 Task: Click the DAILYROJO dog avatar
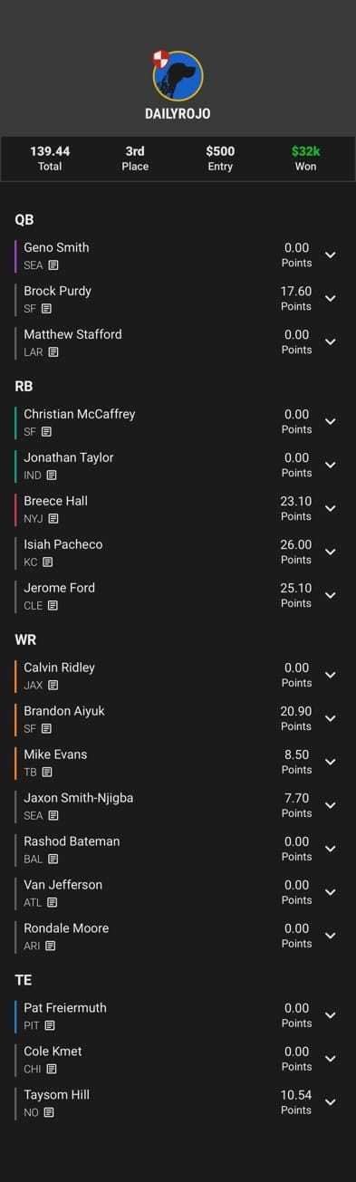pos(178,76)
